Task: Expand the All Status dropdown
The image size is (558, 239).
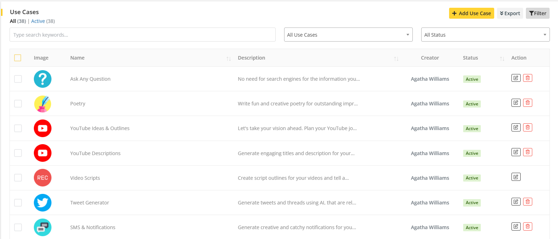Action: [485, 35]
